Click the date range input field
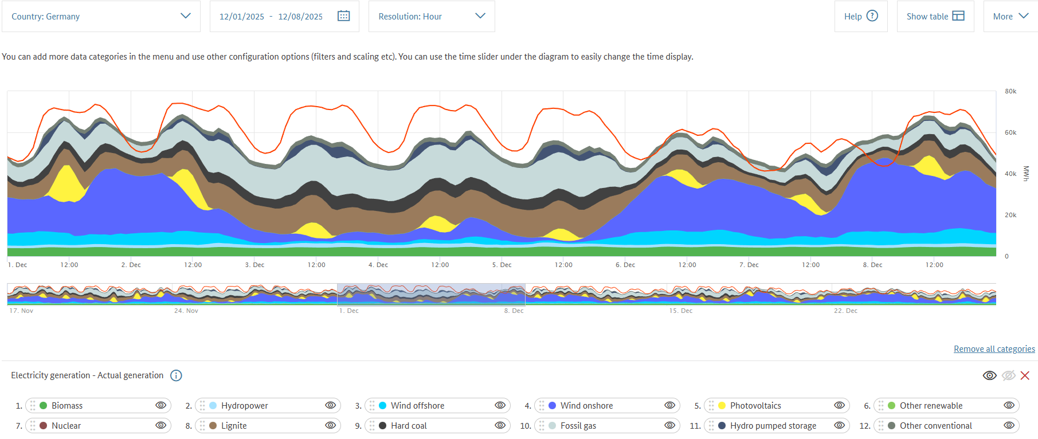 point(271,17)
